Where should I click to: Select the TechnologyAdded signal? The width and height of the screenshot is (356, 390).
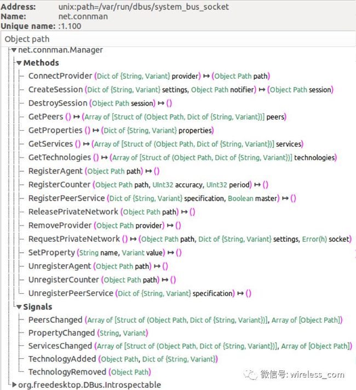point(123,359)
